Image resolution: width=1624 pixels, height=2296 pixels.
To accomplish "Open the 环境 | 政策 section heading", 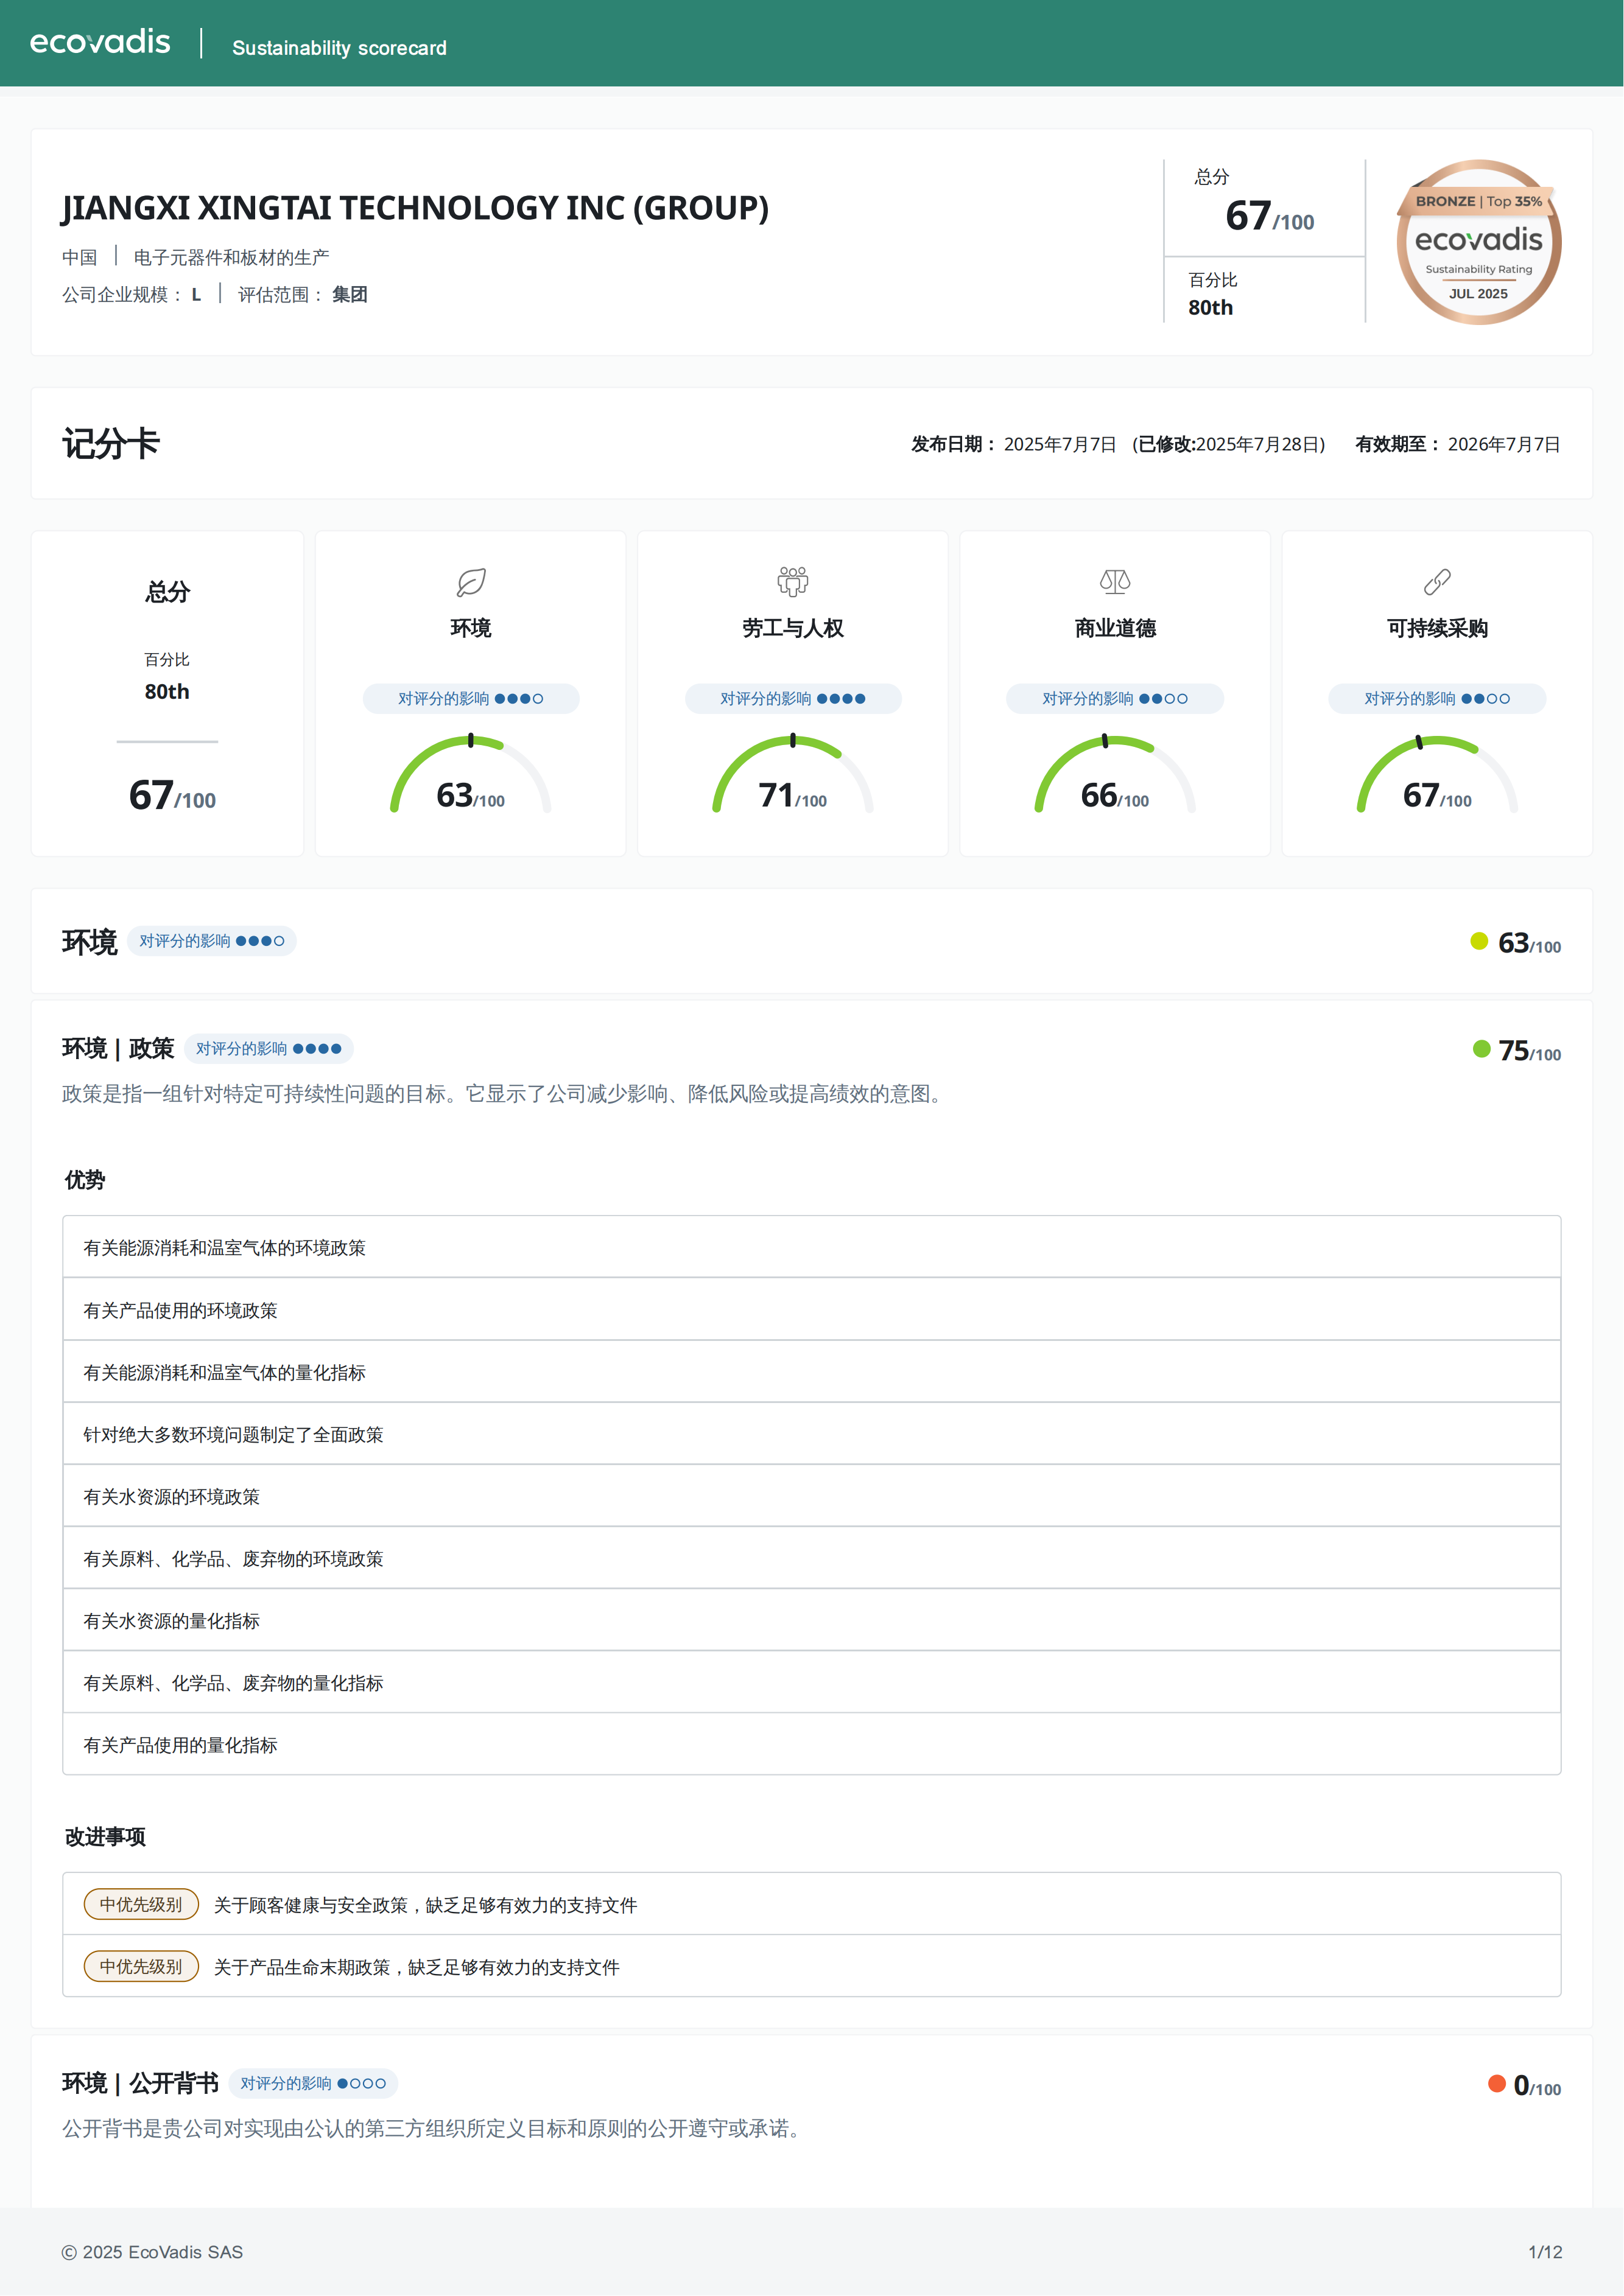I will pos(118,1048).
